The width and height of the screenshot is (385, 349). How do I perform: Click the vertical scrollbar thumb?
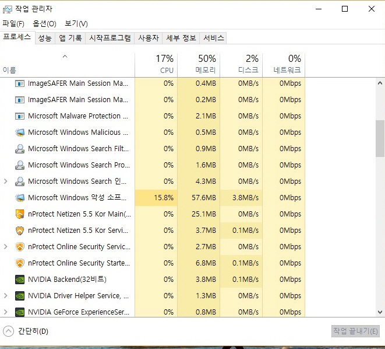pos(380,138)
